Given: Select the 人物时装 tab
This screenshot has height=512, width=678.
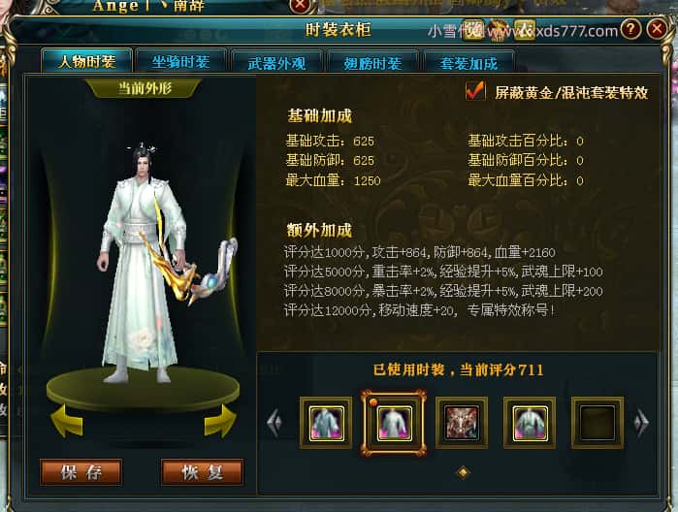Looking at the screenshot, I should (x=87, y=61).
